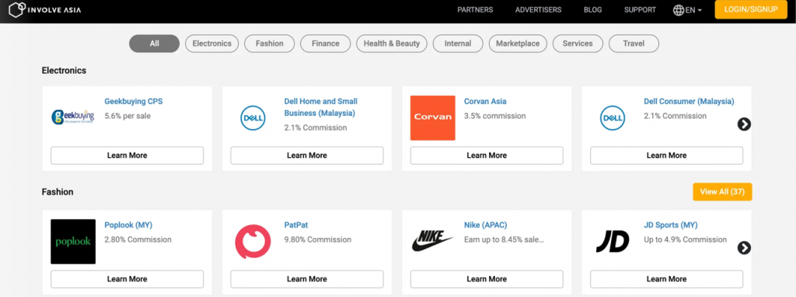Show next Fashion offers with arrow
The image size is (796, 297).
(x=744, y=248)
